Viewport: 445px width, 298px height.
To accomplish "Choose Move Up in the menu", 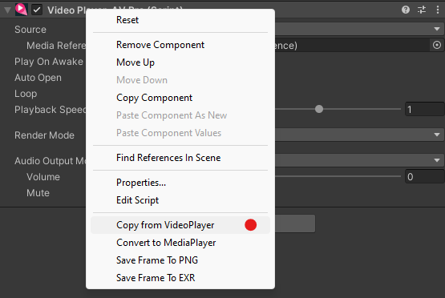I will point(180,62).
